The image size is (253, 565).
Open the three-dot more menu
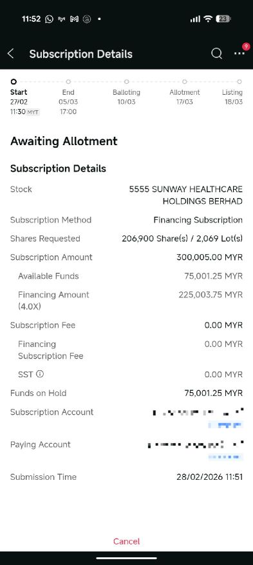[239, 54]
